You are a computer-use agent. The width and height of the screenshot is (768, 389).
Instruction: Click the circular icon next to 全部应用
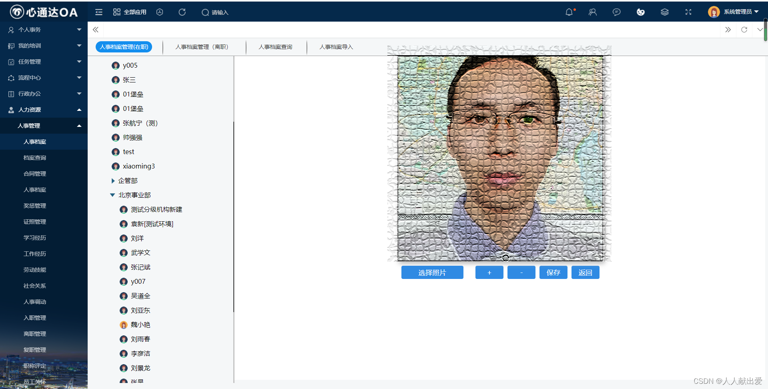(x=160, y=12)
